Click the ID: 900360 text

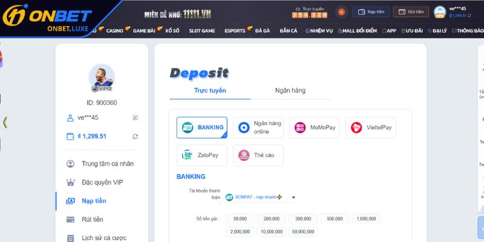coord(102,103)
